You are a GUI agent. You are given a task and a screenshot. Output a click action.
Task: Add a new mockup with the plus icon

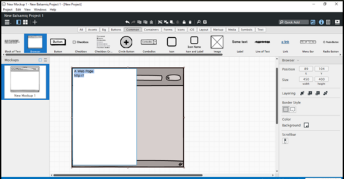tap(35, 22)
